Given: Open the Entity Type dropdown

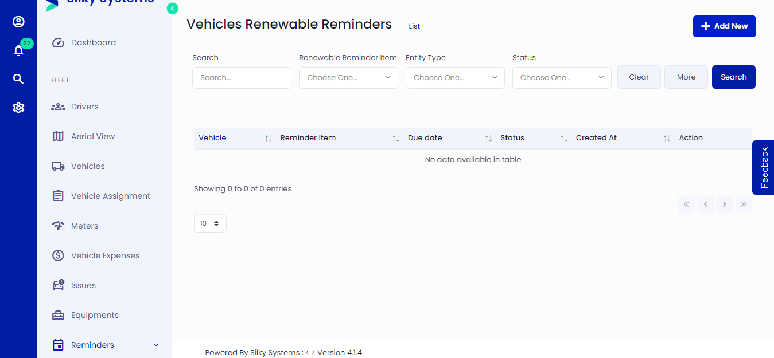Looking at the screenshot, I should click(454, 77).
